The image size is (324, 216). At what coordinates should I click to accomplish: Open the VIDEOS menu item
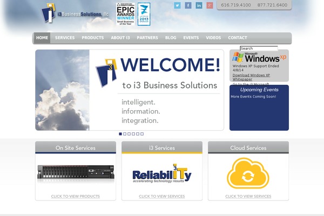pyautogui.click(x=213, y=38)
